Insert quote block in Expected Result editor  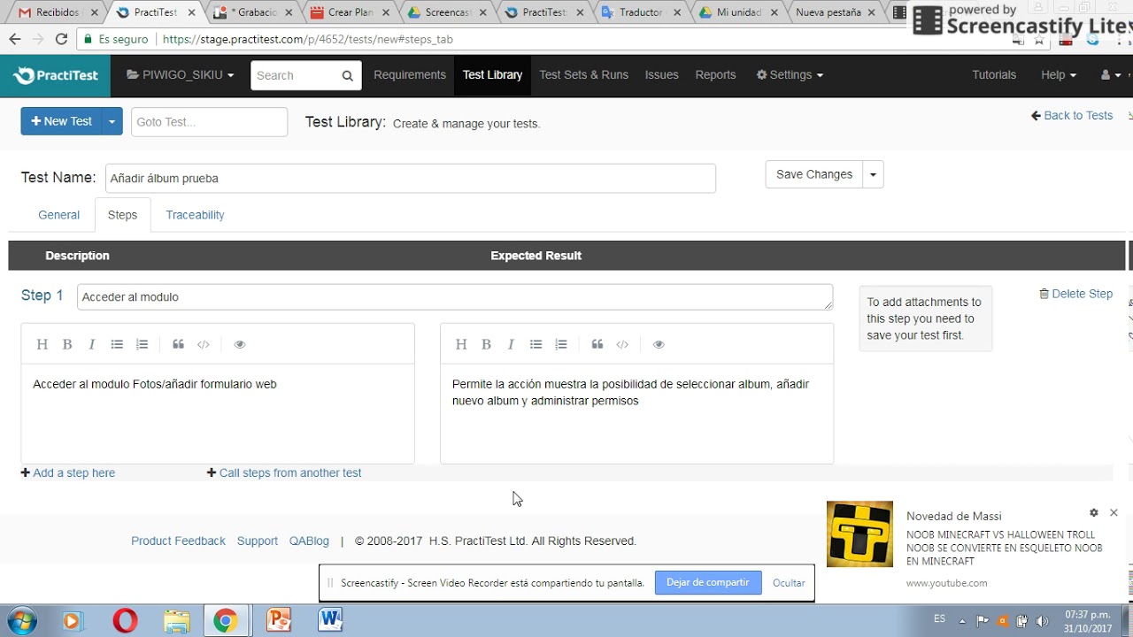tap(597, 344)
